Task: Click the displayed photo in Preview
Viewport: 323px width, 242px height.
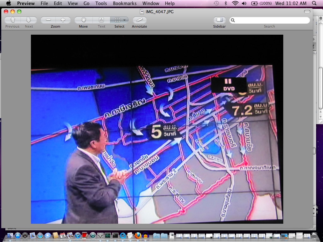Action: click(x=157, y=129)
